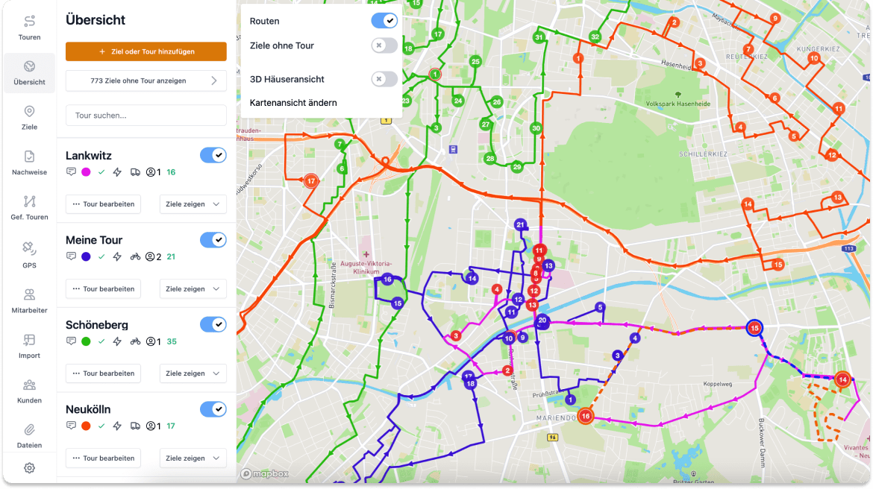Open the GPS tracking section
This screenshot has height=489, width=873.
30,255
